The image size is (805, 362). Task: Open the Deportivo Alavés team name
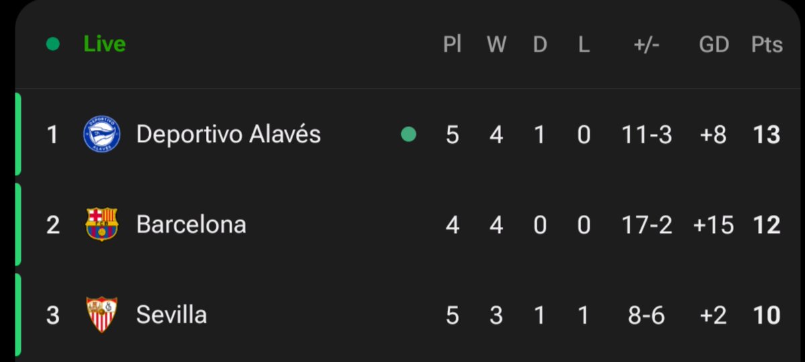(229, 134)
